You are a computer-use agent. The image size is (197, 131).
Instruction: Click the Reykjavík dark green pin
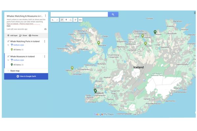tap(96, 91)
